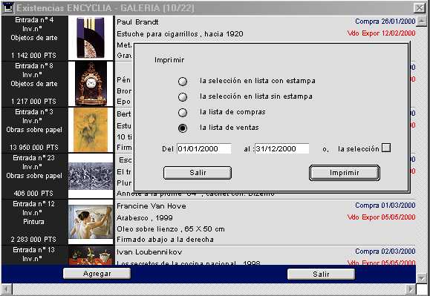Click 'Firmado abajo a la derecha' text
The width and height of the screenshot is (430, 296).
click(x=165, y=240)
